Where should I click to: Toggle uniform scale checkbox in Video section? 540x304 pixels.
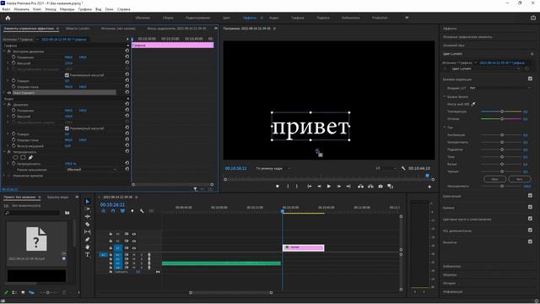click(67, 128)
